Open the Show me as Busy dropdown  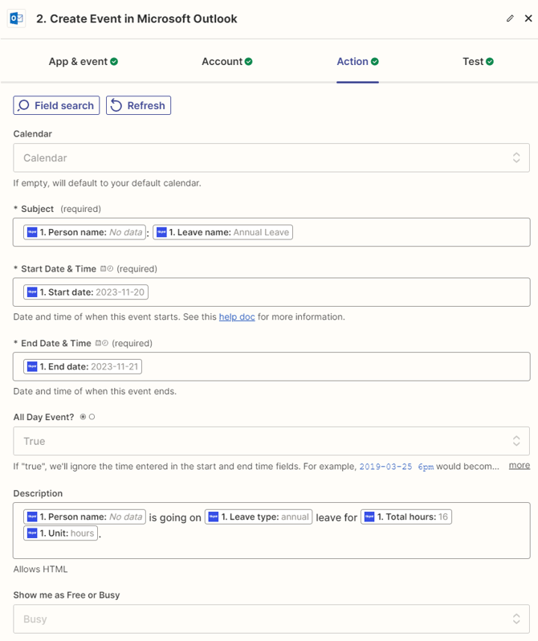[271, 619]
